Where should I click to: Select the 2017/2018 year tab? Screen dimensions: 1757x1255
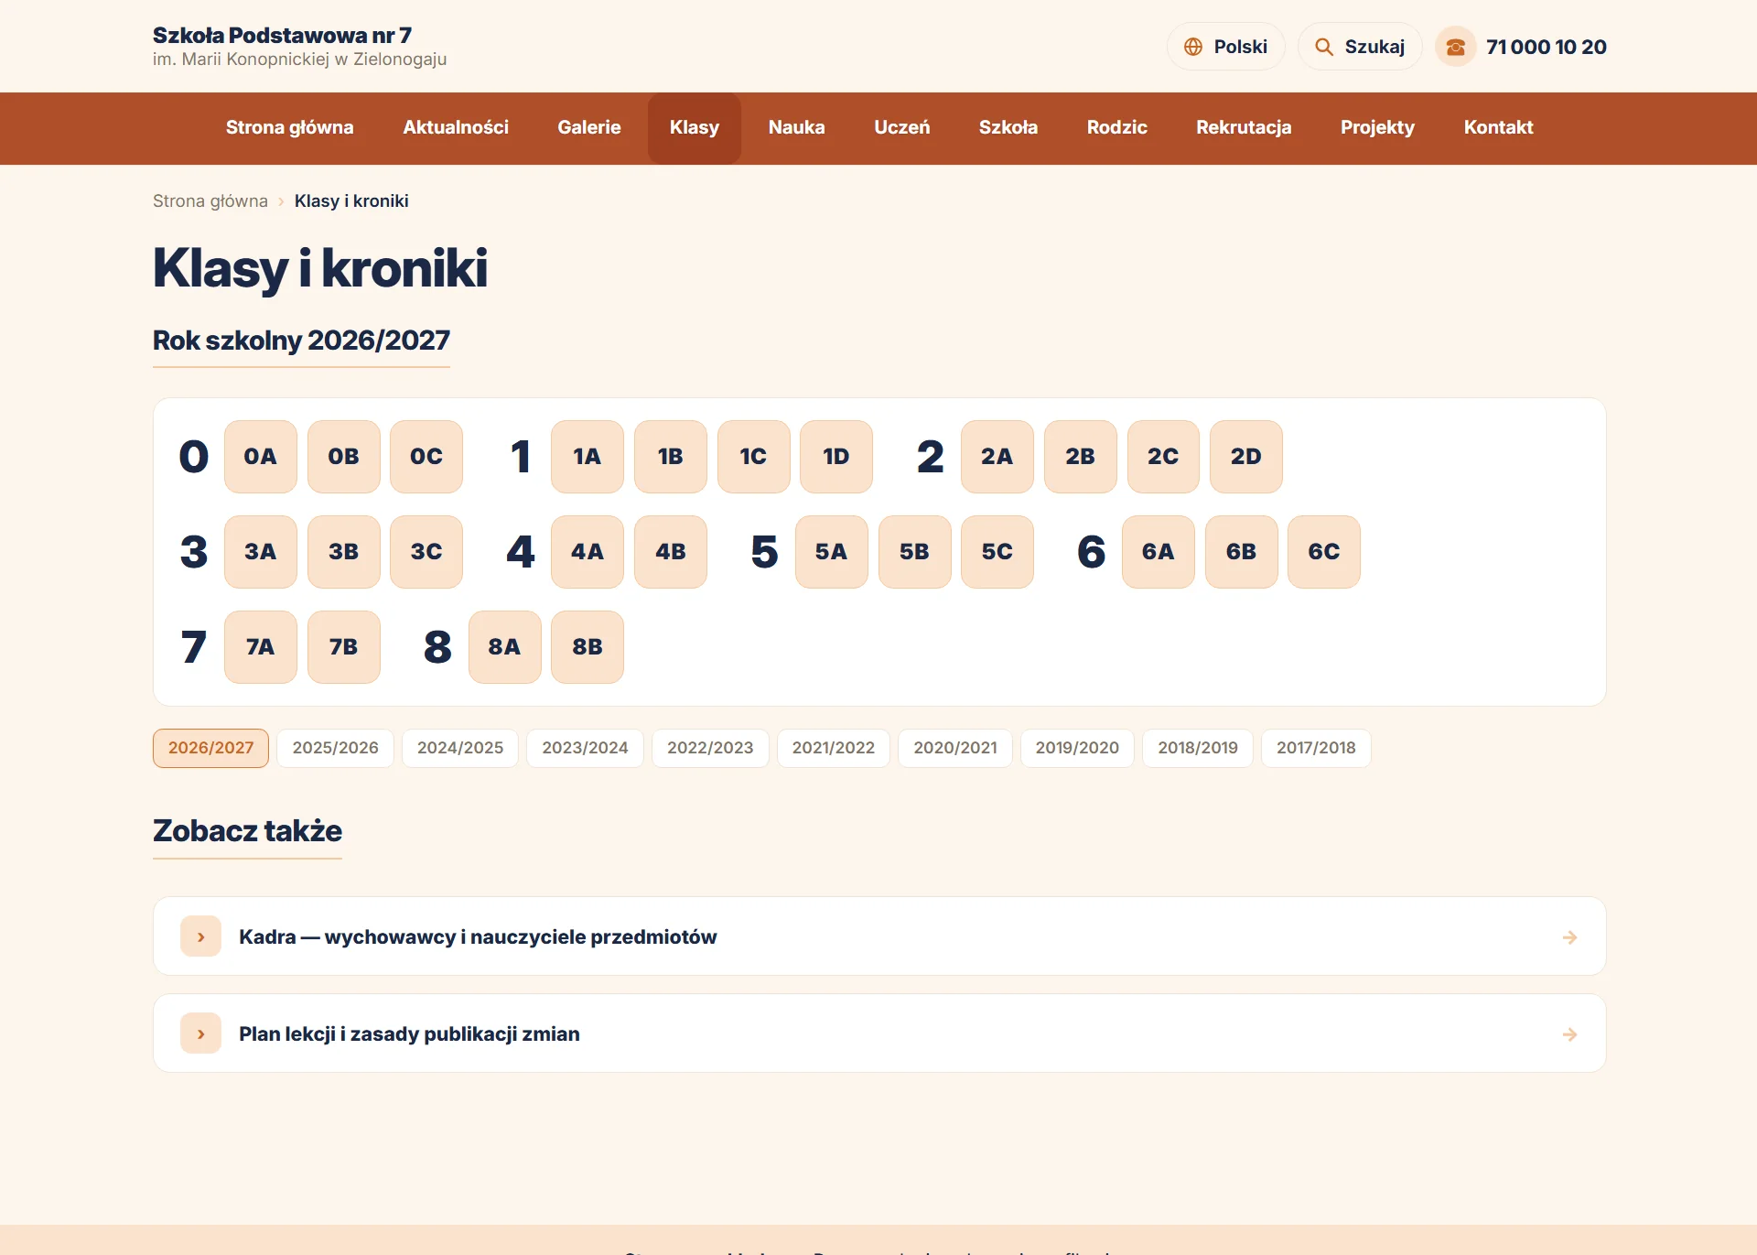coord(1316,748)
